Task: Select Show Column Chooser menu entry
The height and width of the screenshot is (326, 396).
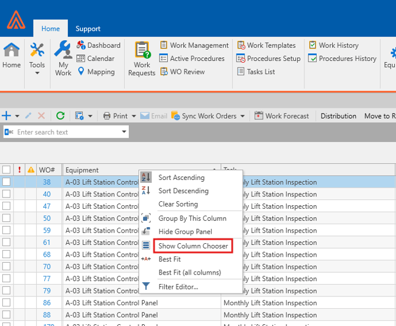Action: (x=193, y=246)
